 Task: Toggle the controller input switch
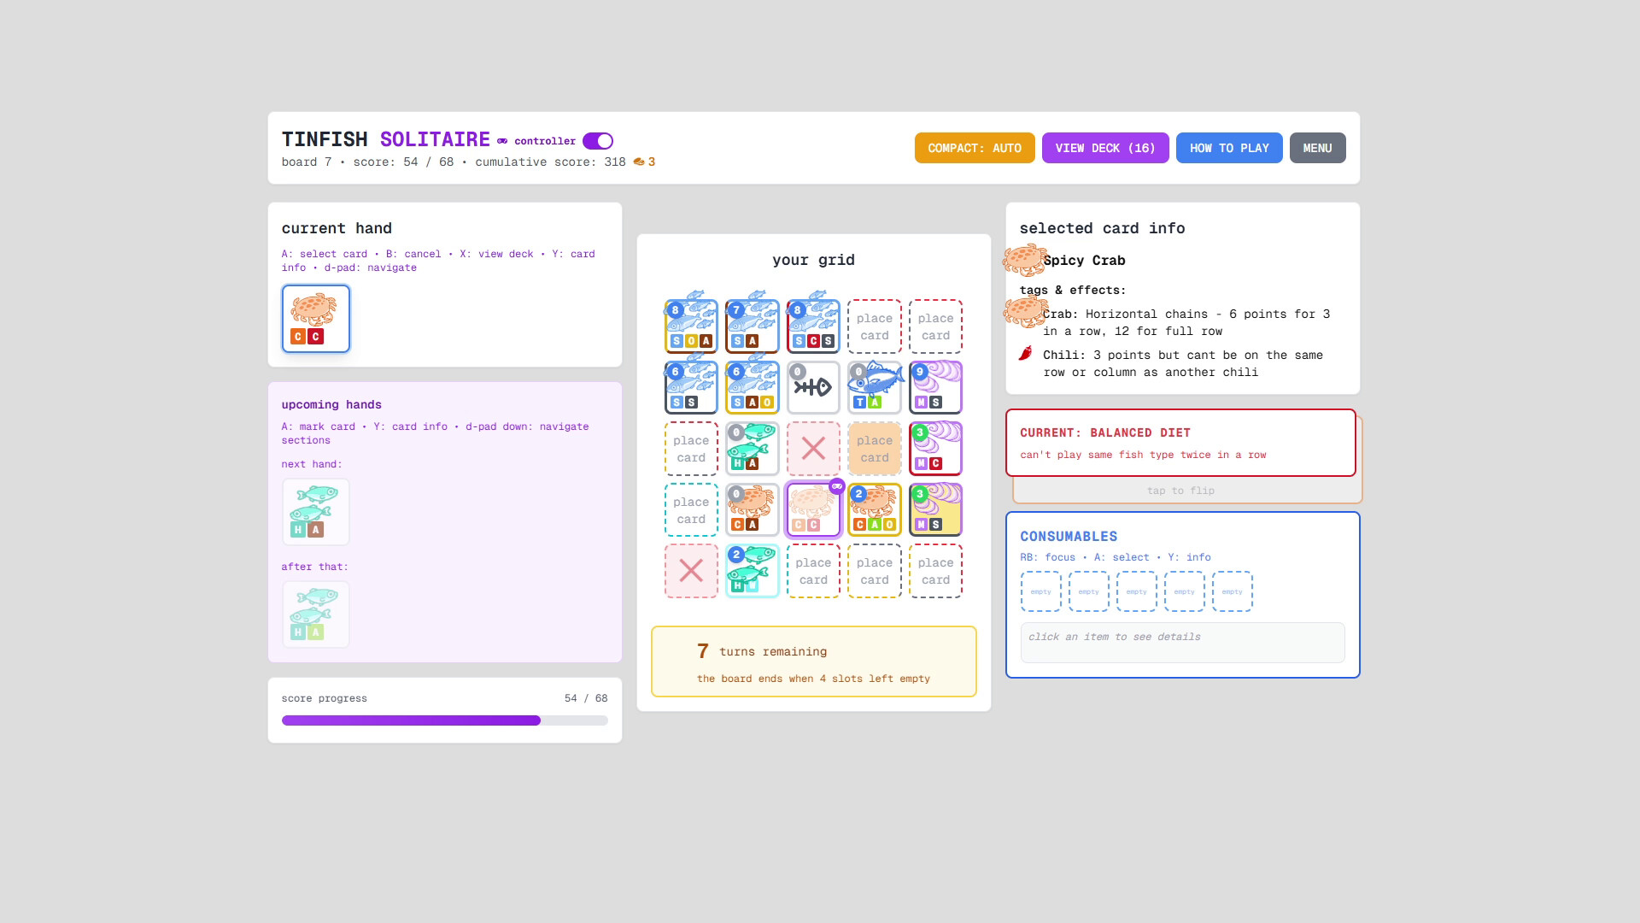[597, 141]
